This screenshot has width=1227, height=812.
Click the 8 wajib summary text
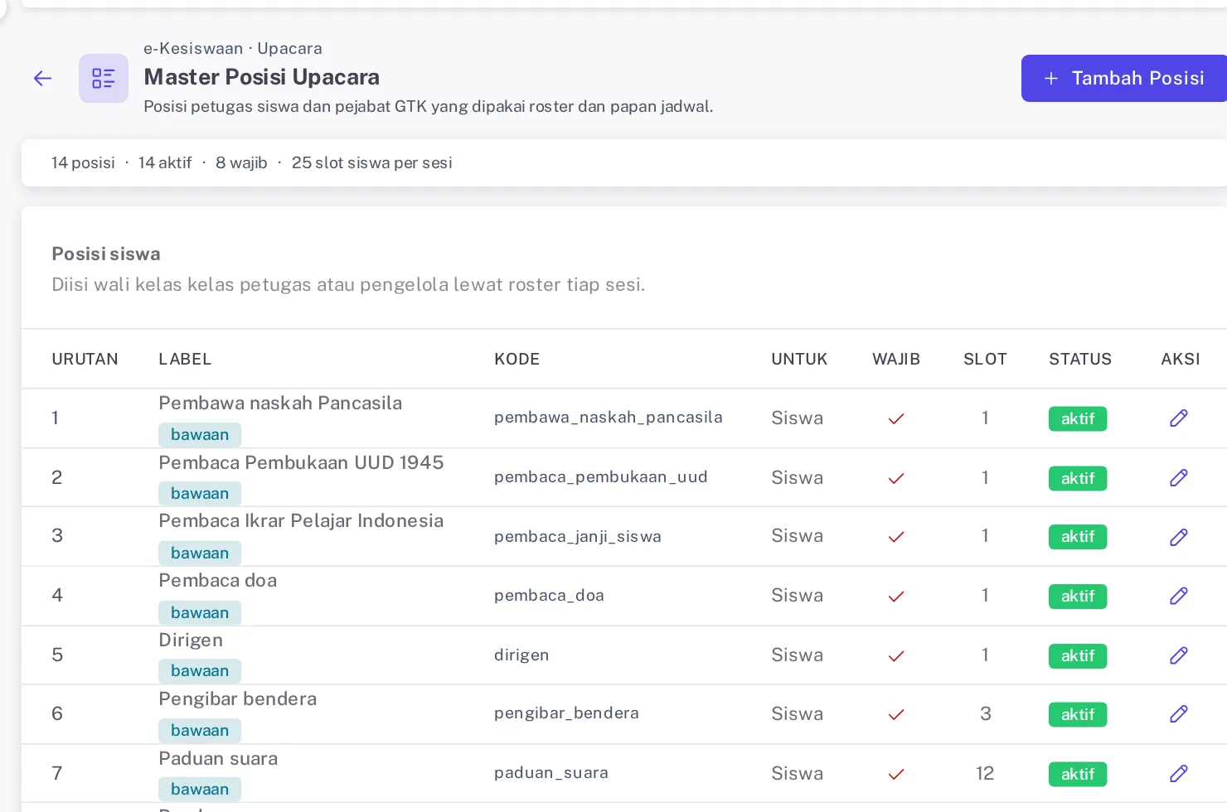coord(241,162)
